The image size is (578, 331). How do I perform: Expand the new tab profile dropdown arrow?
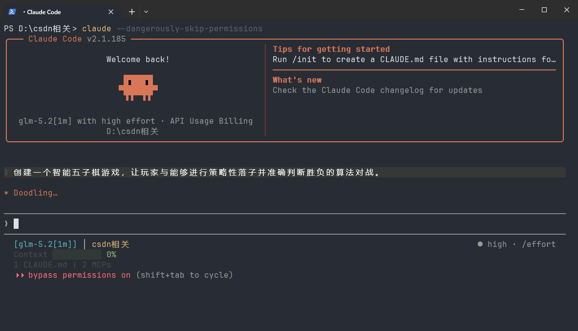[x=146, y=12]
